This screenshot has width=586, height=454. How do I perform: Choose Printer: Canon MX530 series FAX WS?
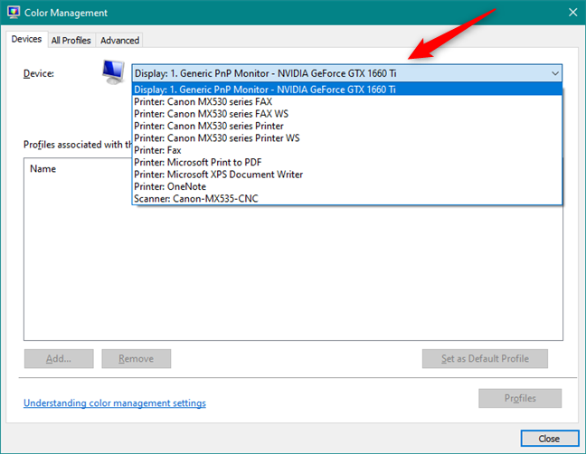click(347, 114)
